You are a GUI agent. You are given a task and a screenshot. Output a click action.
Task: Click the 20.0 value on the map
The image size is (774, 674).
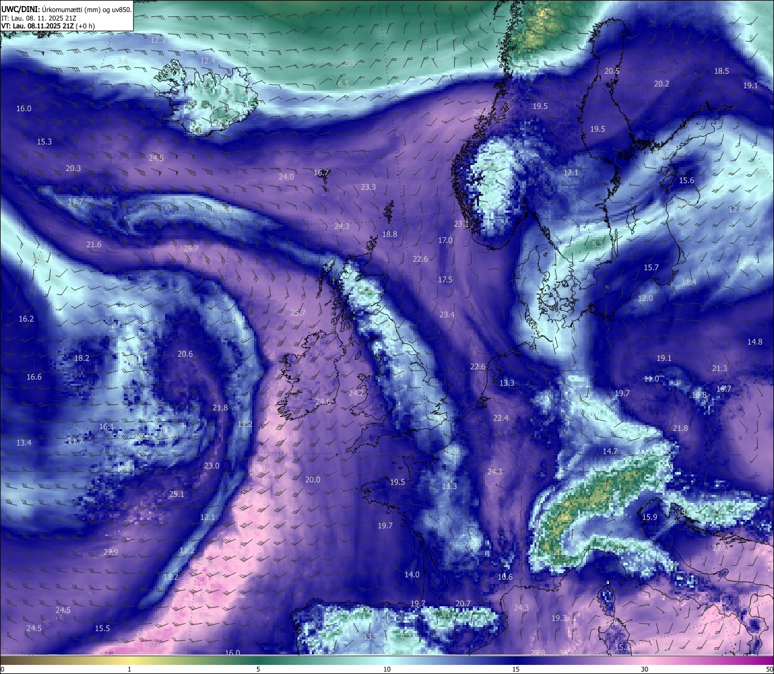coord(313,480)
